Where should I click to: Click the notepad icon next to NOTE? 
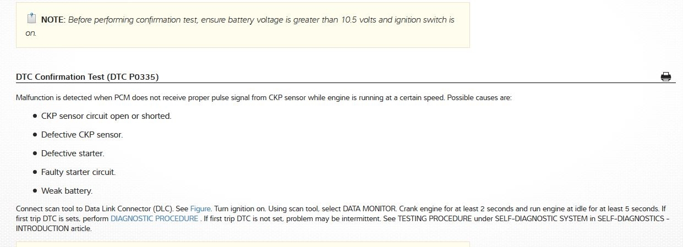(x=31, y=19)
